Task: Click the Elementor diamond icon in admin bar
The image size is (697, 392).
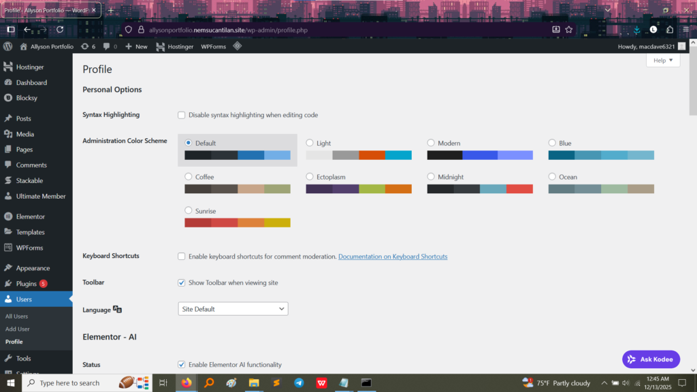Action: [x=237, y=46]
